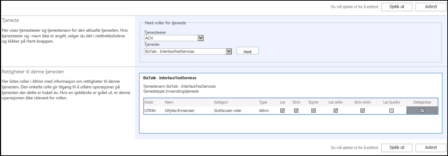Click the top Sjekk ut button
448x156 pixels.
pyautogui.click(x=397, y=7)
